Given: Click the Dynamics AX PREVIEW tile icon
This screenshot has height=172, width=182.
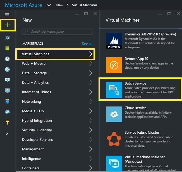Looking at the screenshot, I should (x=114, y=41).
